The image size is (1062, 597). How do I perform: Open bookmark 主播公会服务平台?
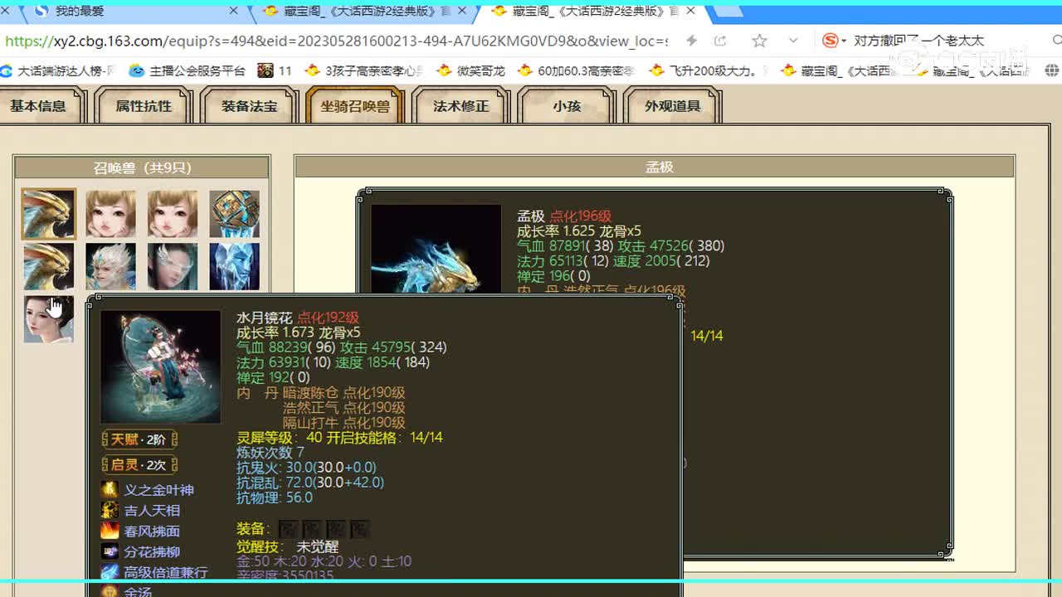pos(188,70)
